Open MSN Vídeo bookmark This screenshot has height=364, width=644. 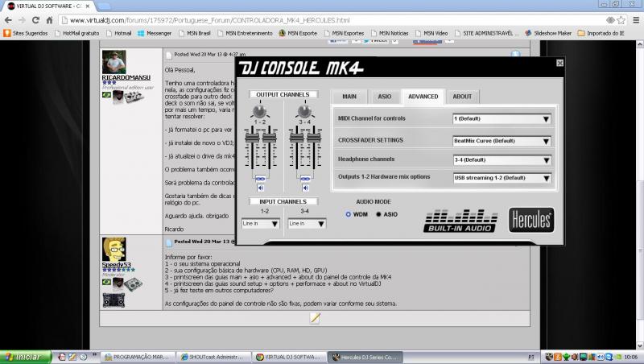coord(431,33)
